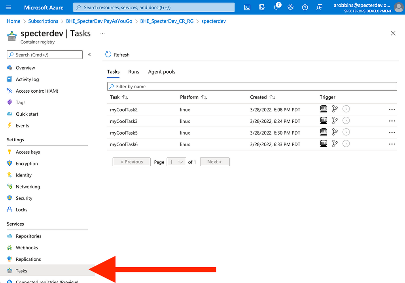
Task: Open the Page number dropdown
Action: pyautogui.click(x=176, y=162)
